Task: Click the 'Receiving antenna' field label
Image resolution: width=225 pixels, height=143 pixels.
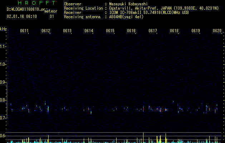Action: tap(82, 17)
